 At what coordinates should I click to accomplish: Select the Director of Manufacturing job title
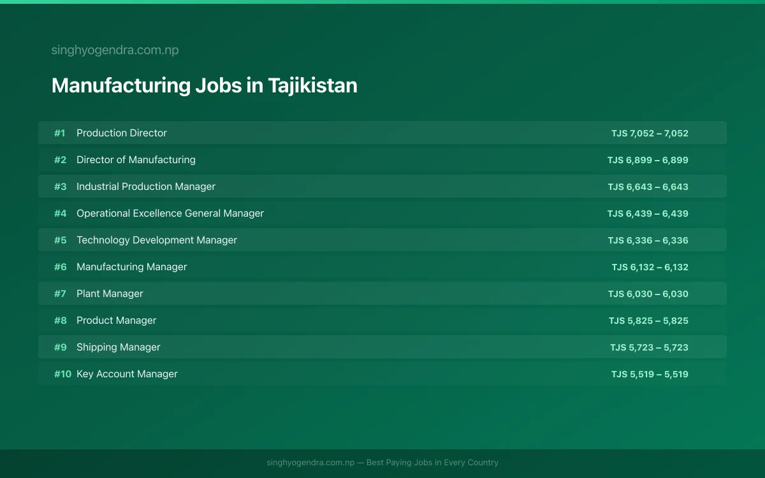[136, 160]
